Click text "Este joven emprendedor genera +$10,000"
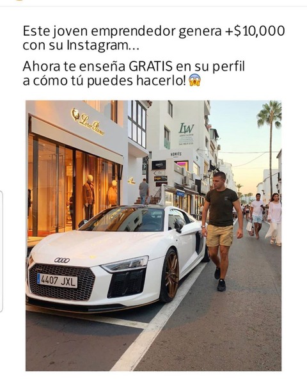Image resolution: width=307 pixels, height=384 pixels. click(153, 31)
